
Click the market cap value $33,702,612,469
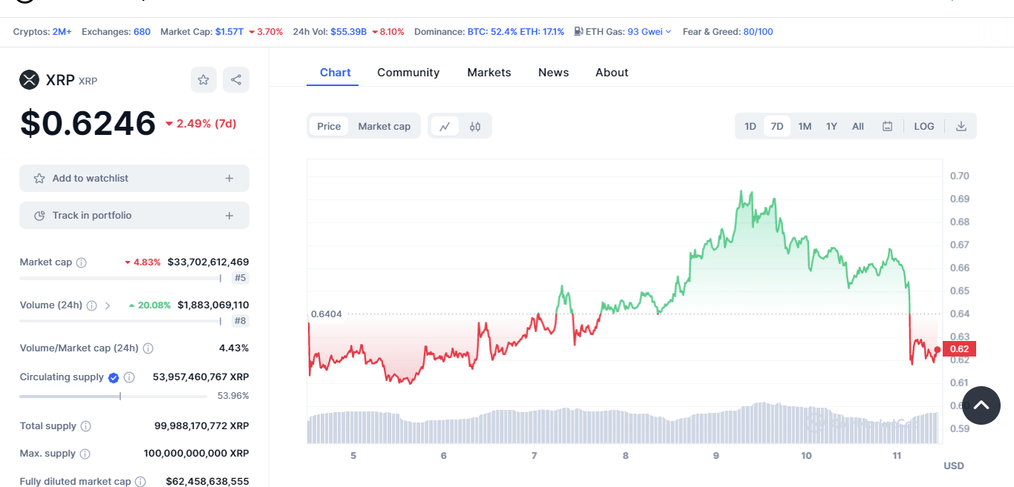click(208, 262)
